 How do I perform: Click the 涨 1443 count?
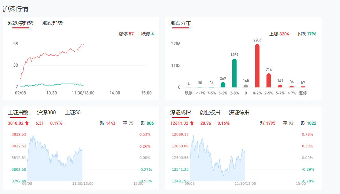108,123
